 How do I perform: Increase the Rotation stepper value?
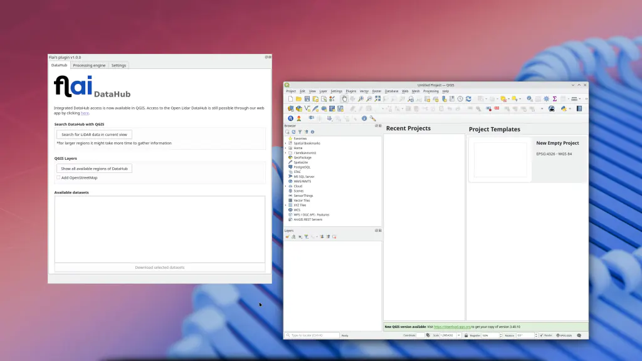coord(536,335)
